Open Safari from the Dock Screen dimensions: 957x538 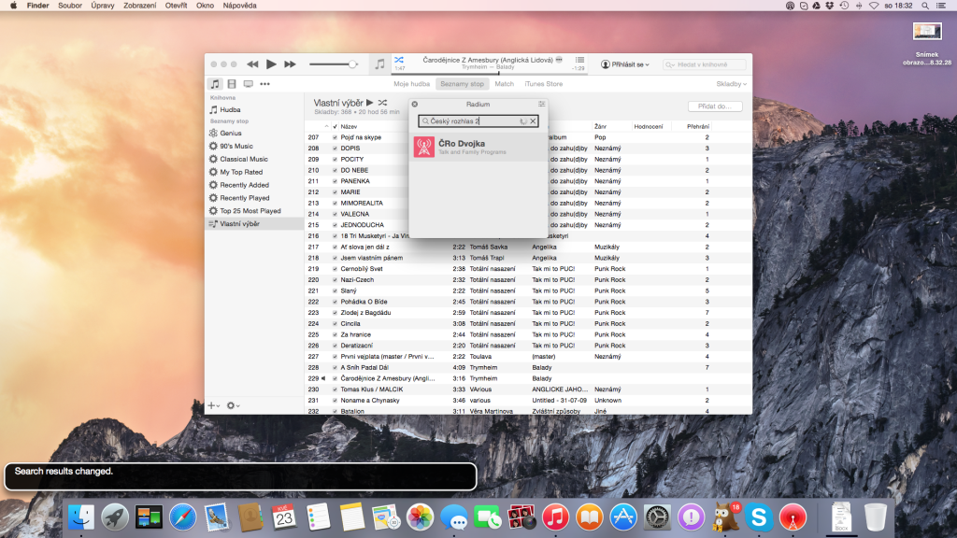pos(182,517)
